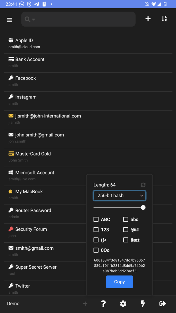176x313 pixels.
Task: Open the Security Forum entry
Action: 46,233
